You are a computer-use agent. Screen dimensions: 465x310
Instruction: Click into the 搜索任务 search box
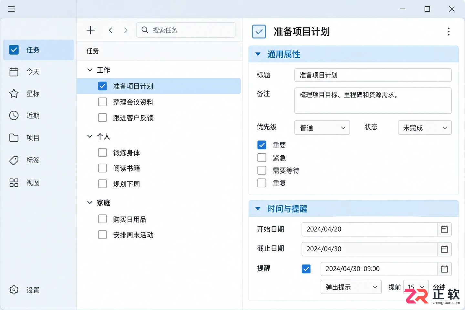pos(186,30)
